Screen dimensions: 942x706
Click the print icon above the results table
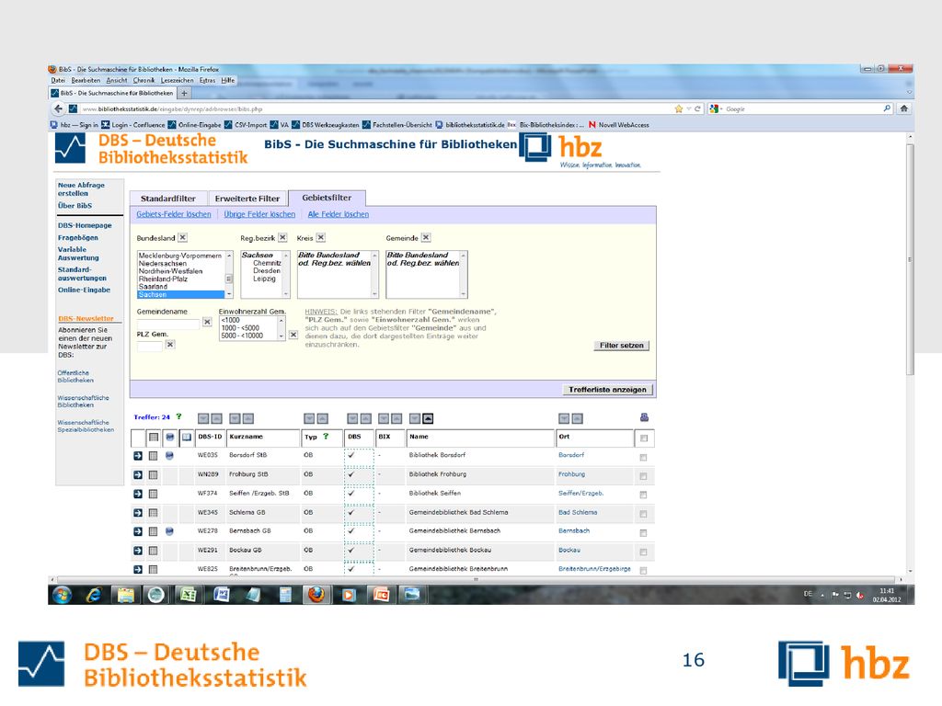[x=644, y=417]
